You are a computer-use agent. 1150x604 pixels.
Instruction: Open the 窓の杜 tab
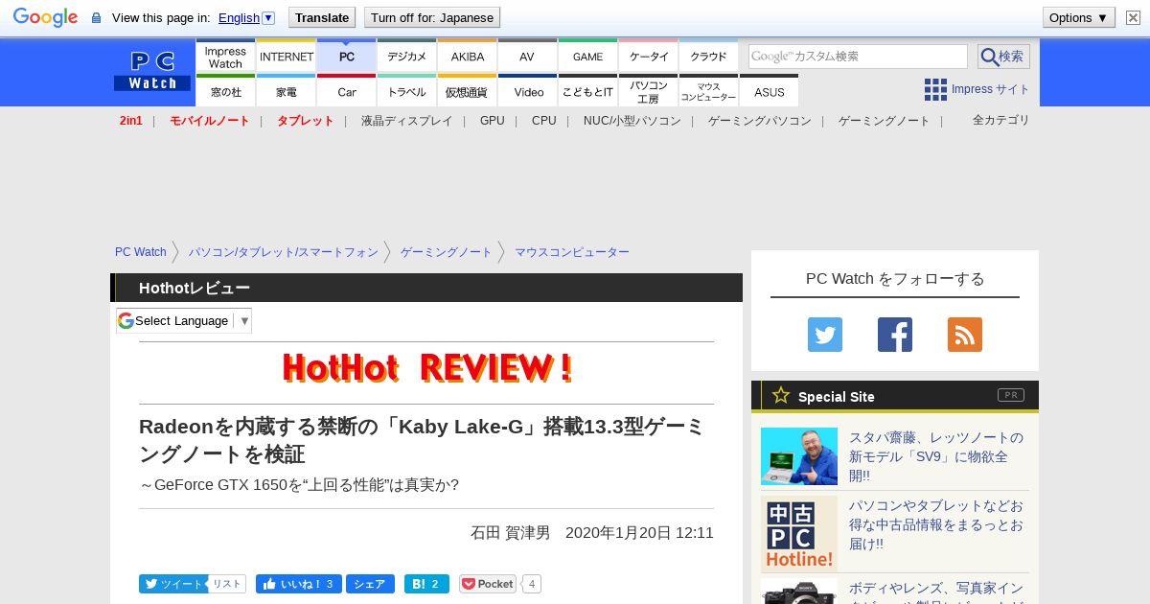225,91
